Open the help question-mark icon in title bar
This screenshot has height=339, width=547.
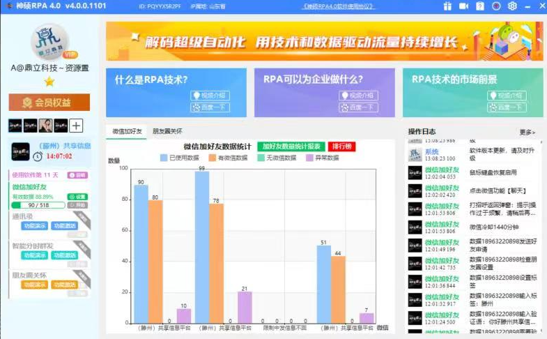(x=480, y=6)
